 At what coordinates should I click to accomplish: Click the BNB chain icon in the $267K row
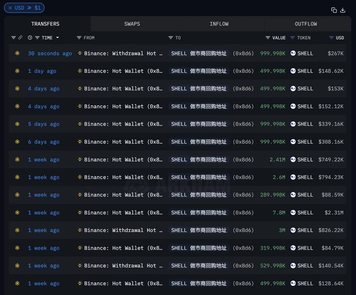(x=17, y=53)
